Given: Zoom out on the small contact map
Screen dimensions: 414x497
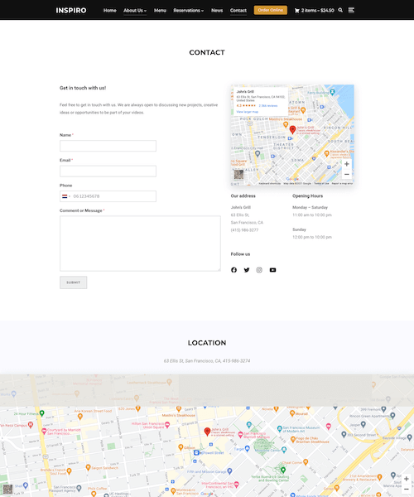Looking at the screenshot, I should 347,174.
